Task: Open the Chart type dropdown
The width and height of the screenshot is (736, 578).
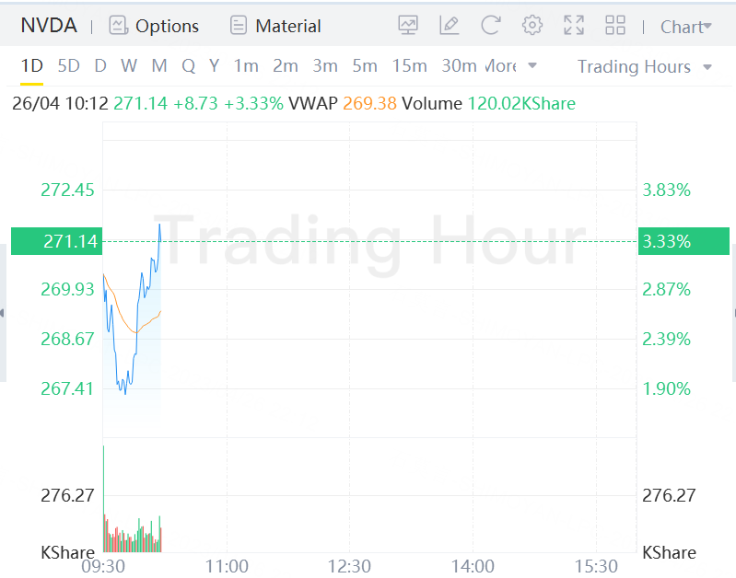Action: click(x=686, y=27)
